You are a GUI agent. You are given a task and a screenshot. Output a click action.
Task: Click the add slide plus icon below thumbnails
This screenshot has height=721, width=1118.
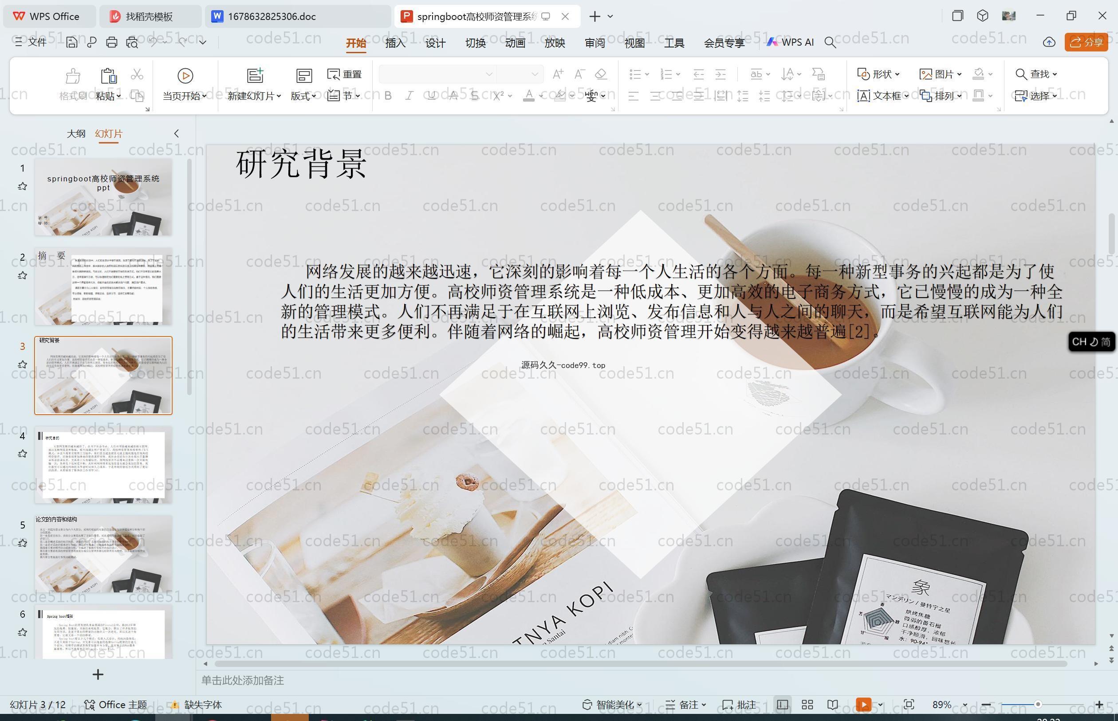(x=98, y=674)
